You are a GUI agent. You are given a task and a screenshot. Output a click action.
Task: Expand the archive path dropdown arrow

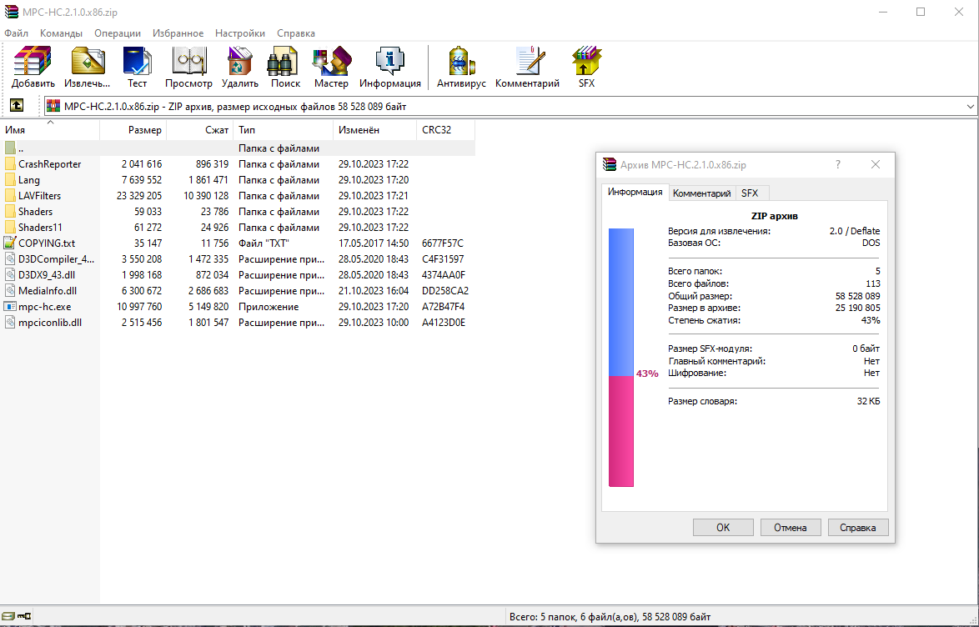[x=970, y=106]
